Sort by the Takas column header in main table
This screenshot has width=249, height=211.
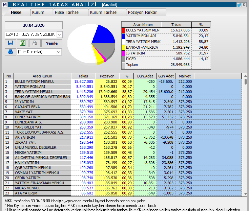pyautogui.click(x=83, y=76)
